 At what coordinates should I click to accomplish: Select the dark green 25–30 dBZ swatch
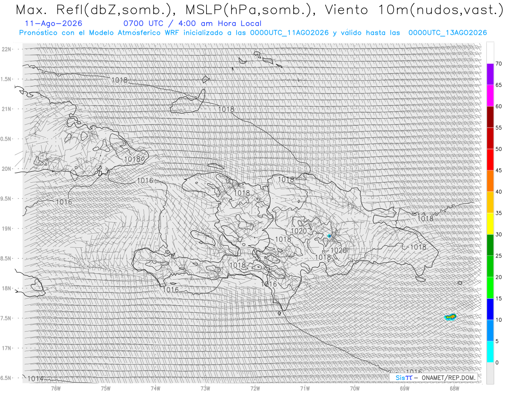[x=490, y=245]
